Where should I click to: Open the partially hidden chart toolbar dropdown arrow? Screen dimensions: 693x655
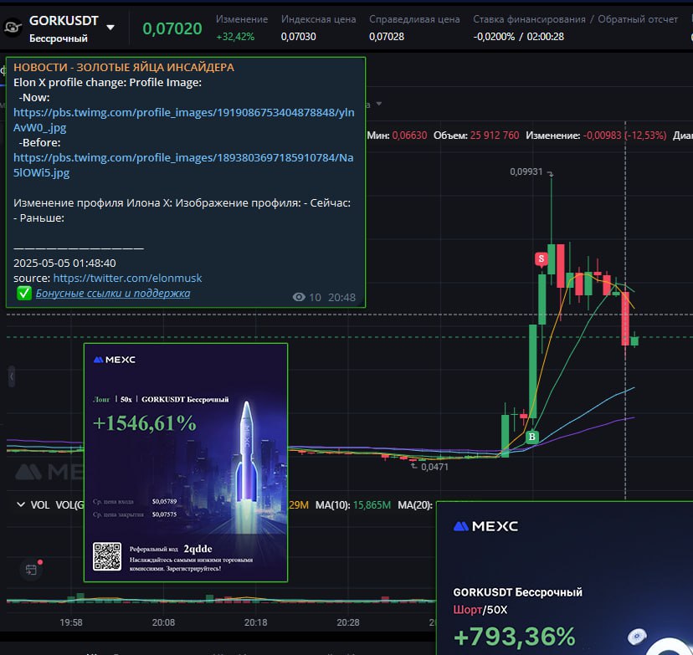click(x=379, y=104)
